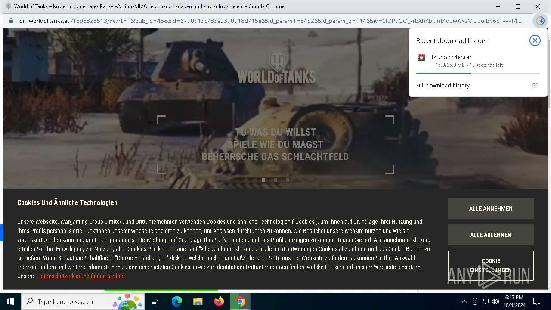Reject cookies with ALLE ABLEHNEN
Viewport: 551px width, 310px height.
point(490,235)
